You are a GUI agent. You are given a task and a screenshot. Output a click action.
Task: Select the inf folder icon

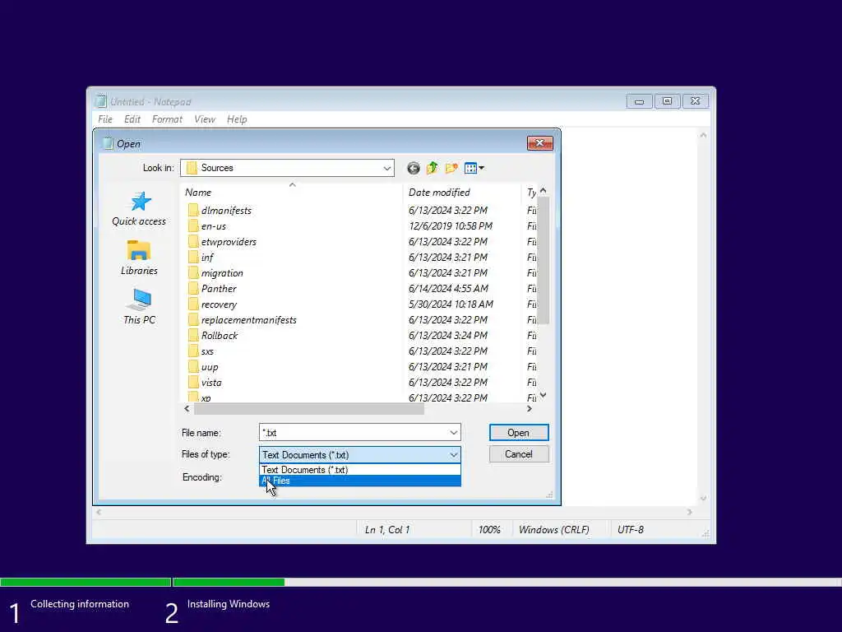point(193,257)
